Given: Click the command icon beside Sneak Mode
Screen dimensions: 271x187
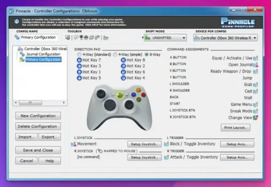Looking at the screenshot, I should (x=255, y=111).
